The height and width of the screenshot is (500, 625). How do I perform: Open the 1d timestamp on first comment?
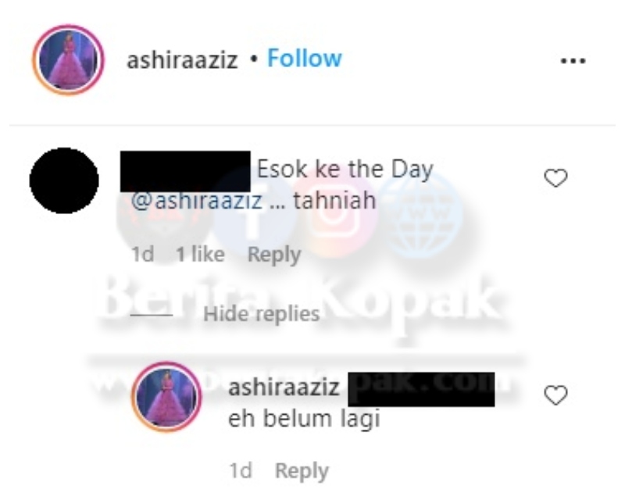click(143, 255)
